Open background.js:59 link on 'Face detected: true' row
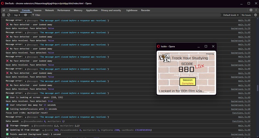Image resolution: width=259 pixels, height=138 pixels. pyautogui.click(x=240, y=101)
